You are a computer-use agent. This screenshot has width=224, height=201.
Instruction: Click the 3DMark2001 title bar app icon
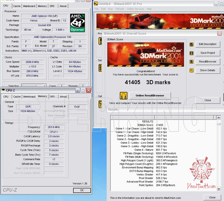click(96, 4)
